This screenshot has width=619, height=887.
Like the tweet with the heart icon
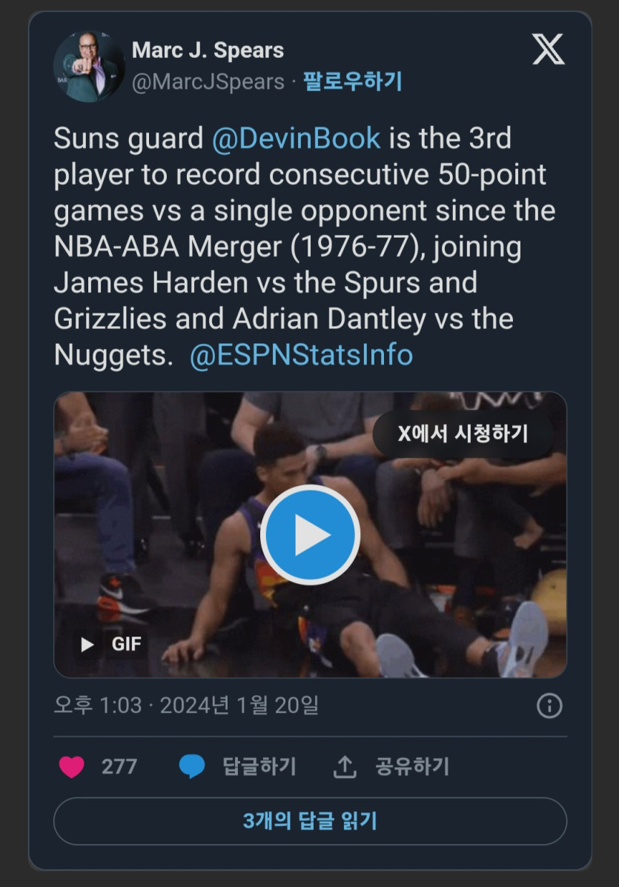point(72,766)
